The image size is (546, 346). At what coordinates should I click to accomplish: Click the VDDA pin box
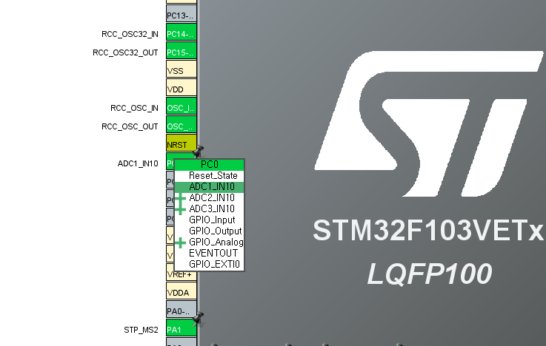[182, 293]
